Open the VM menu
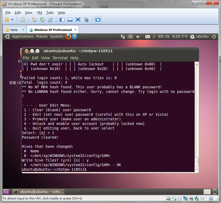This screenshot has height=203, width=221. pyautogui.click(x=39, y=13)
